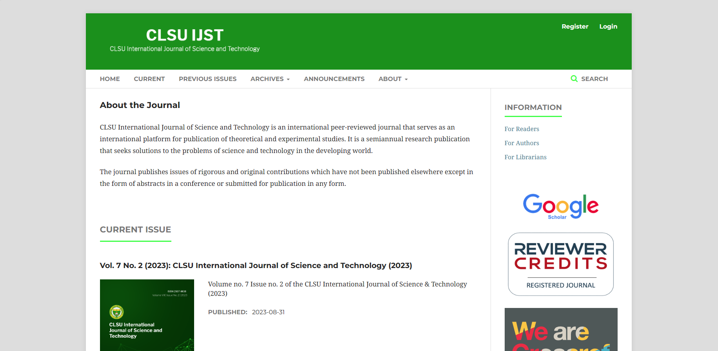Open the For Librarians link
This screenshot has width=718, height=351.
[x=525, y=157]
